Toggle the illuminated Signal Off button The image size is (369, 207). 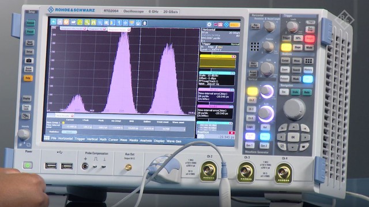coord(250,136)
